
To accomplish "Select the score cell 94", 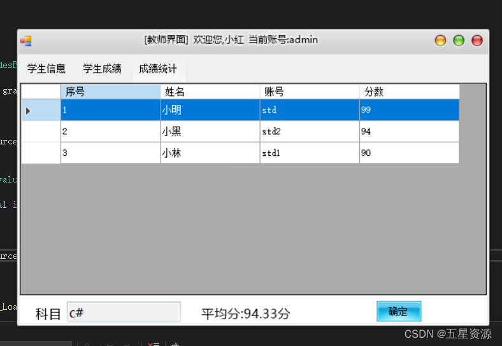I will pos(409,132).
